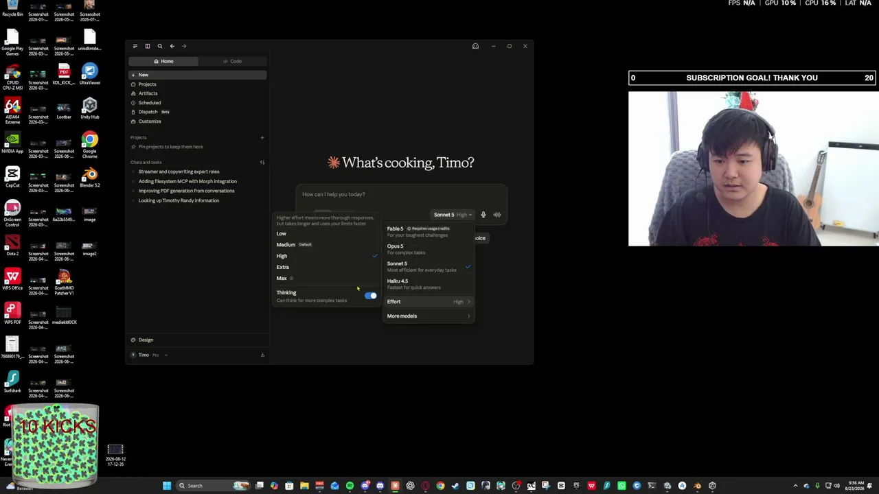
Task: Switch to the Home tab
Action: [163, 61]
